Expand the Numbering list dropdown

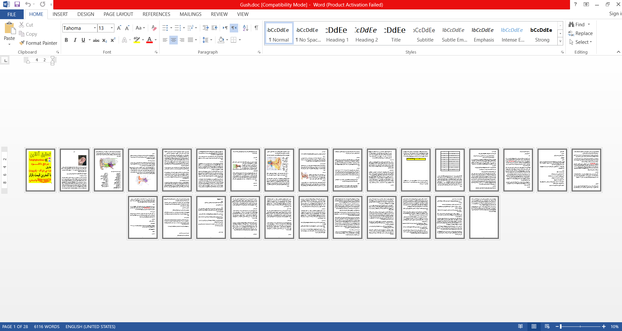click(x=184, y=28)
